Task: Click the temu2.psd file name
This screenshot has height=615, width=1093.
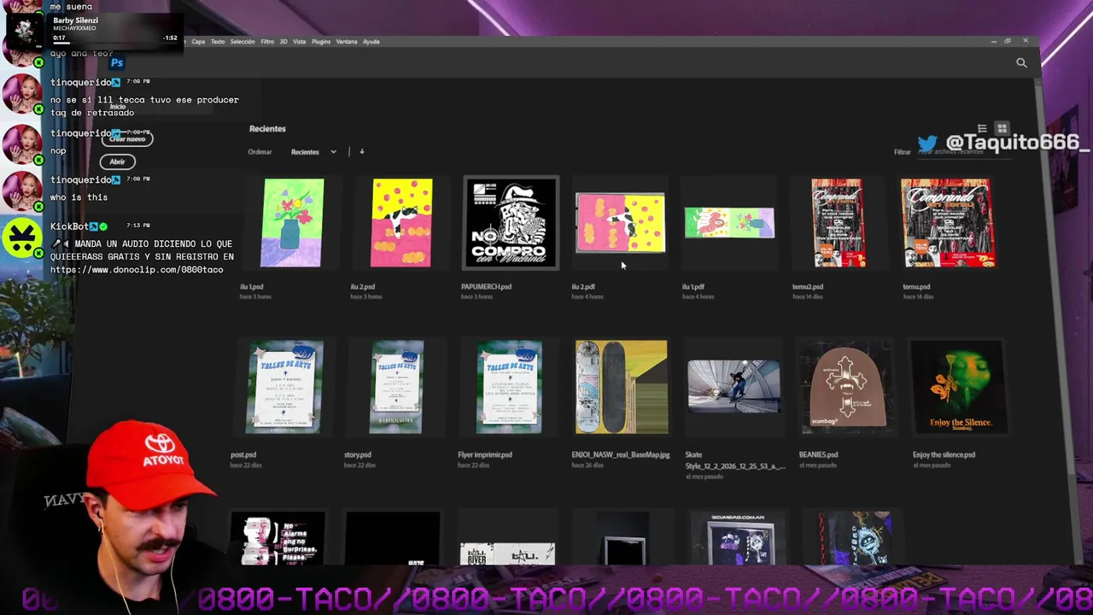Action: point(808,287)
